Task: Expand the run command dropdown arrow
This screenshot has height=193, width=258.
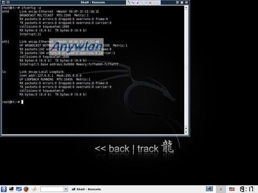Action: (66, 189)
